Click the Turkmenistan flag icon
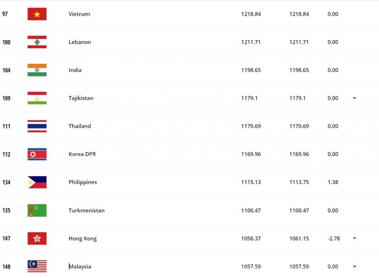This screenshot has height=278, width=379. tap(37, 211)
